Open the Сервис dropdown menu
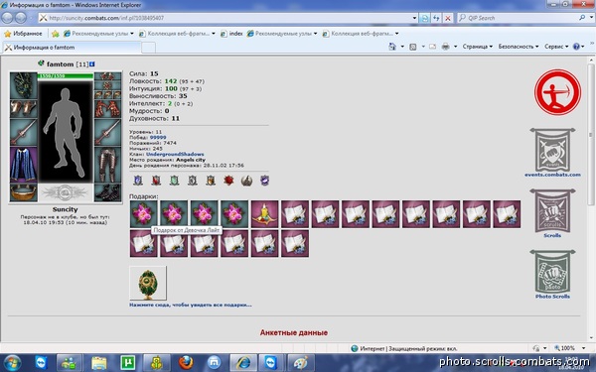Screen dimensions: 596x372 point(556,47)
